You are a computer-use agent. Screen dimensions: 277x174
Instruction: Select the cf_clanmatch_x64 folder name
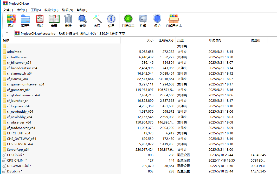(20, 74)
